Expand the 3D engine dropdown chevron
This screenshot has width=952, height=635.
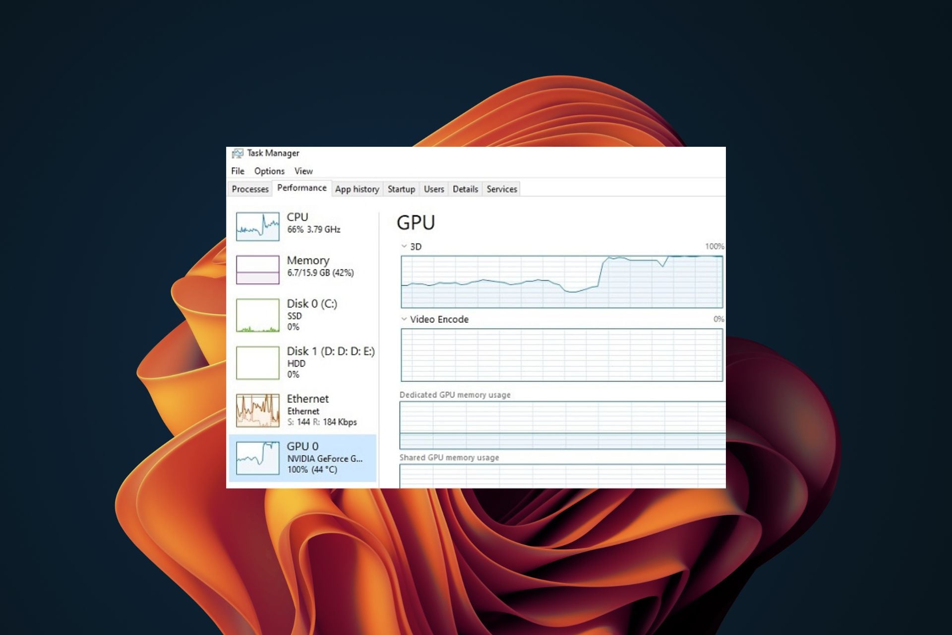pos(404,247)
